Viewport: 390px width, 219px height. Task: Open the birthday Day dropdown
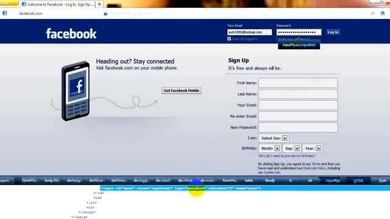(x=292, y=148)
